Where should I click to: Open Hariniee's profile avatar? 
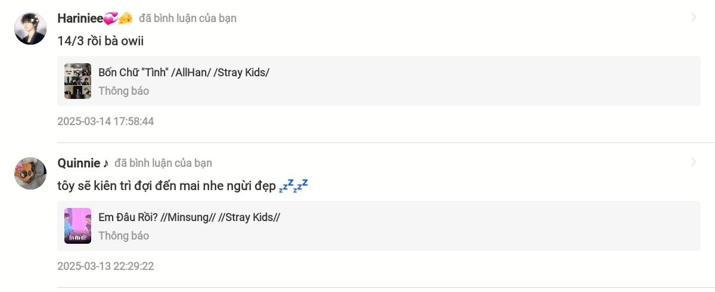tap(30, 29)
